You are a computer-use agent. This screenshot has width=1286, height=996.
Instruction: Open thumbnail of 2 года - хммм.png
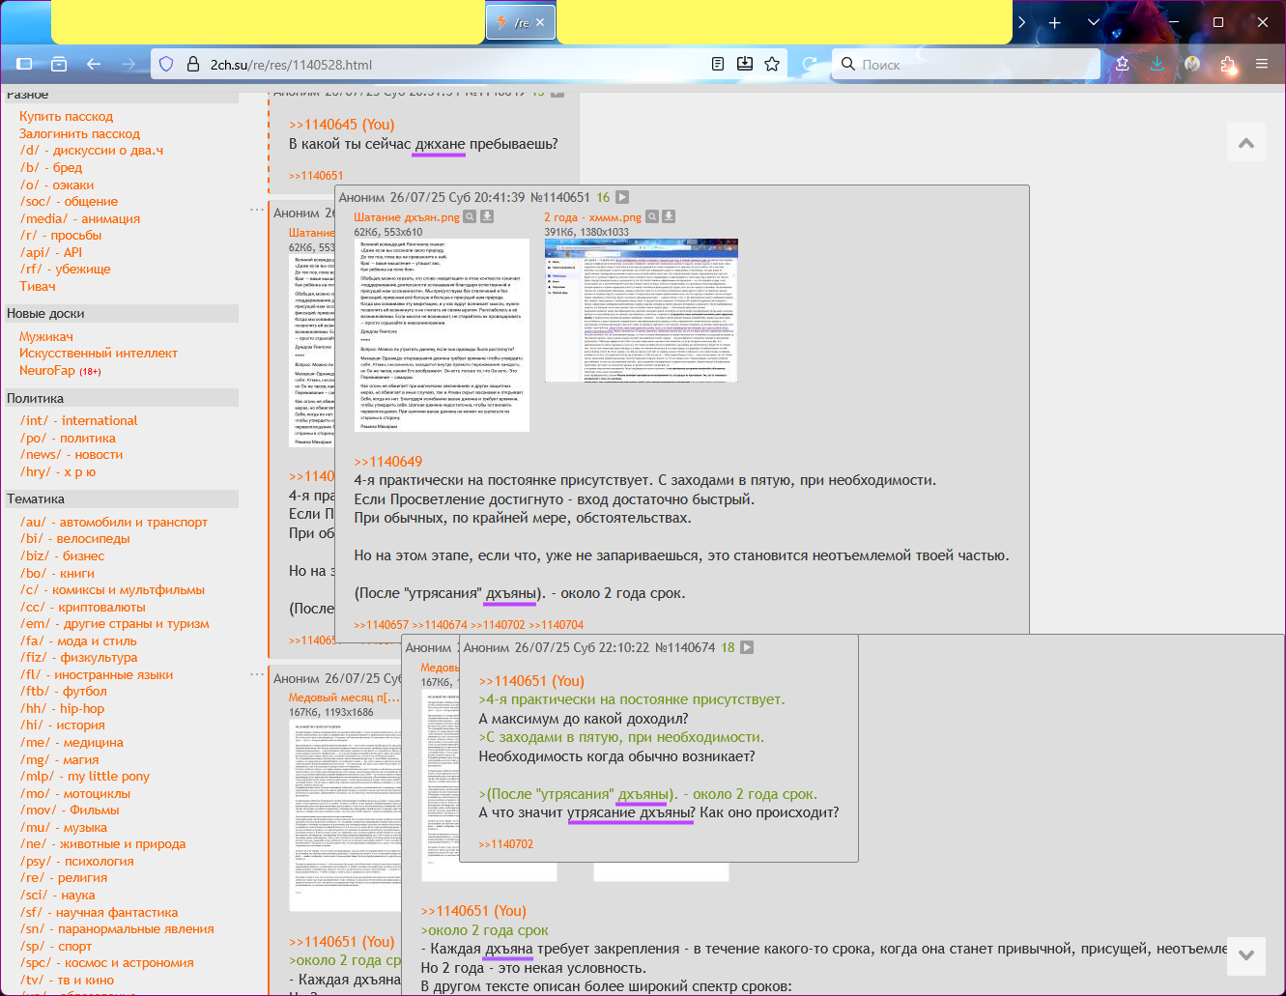[x=642, y=310]
